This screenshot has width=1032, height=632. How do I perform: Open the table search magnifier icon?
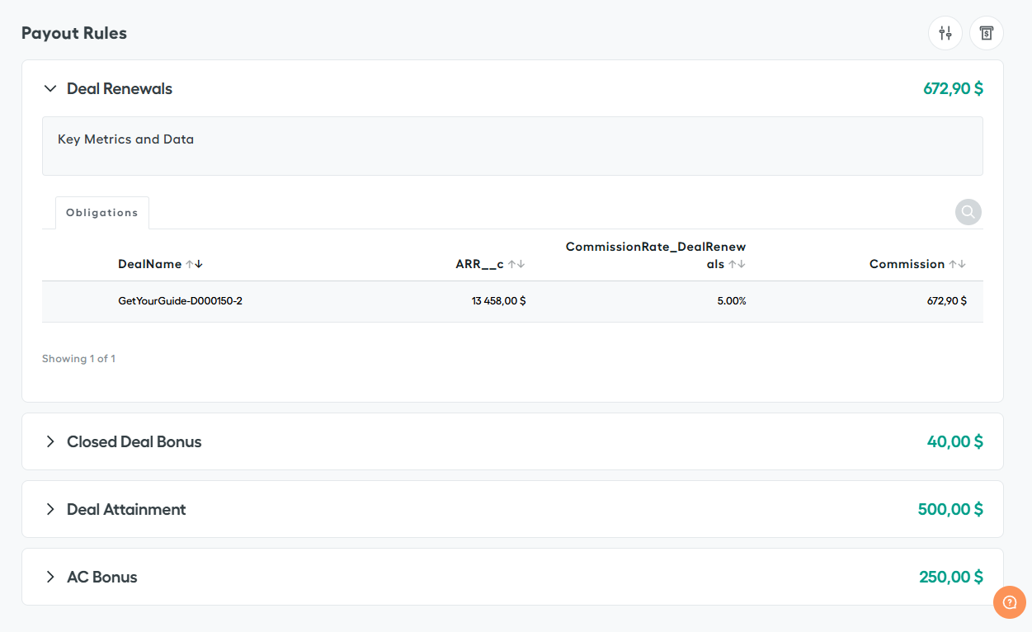click(x=968, y=212)
